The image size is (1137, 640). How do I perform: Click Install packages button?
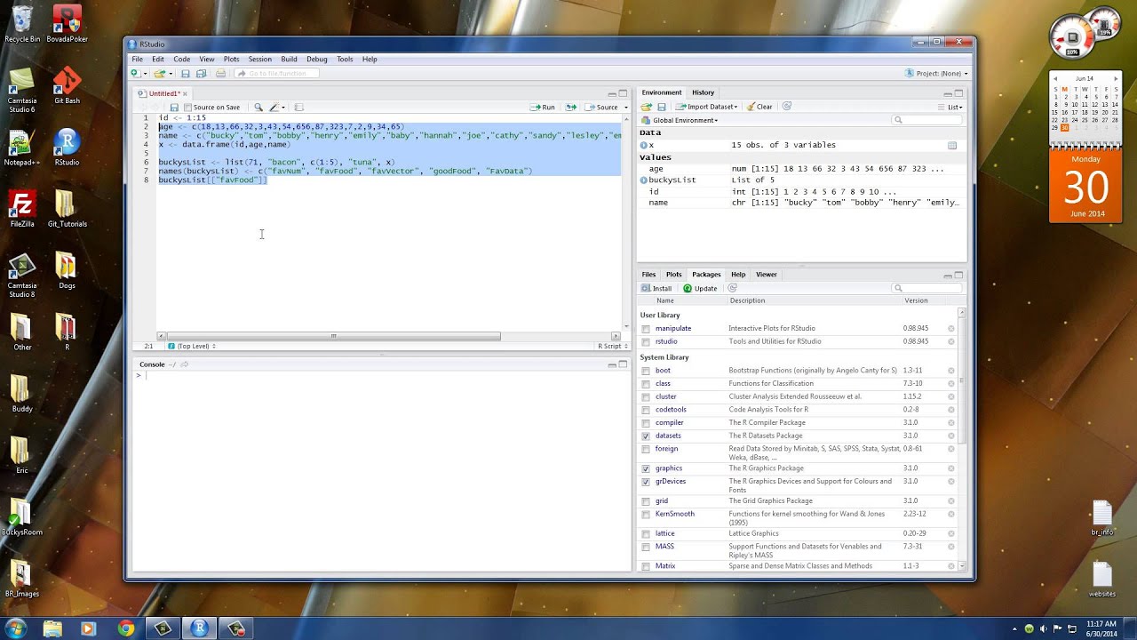656,288
